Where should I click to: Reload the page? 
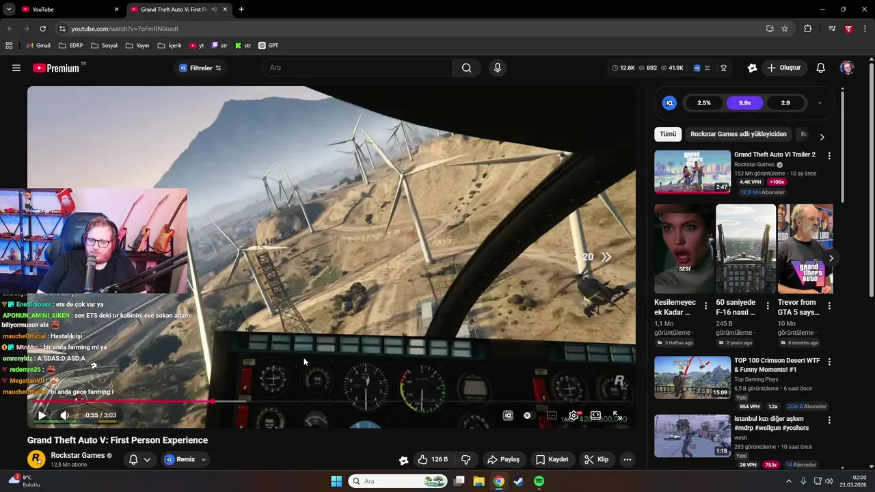pyautogui.click(x=42, y=29)
